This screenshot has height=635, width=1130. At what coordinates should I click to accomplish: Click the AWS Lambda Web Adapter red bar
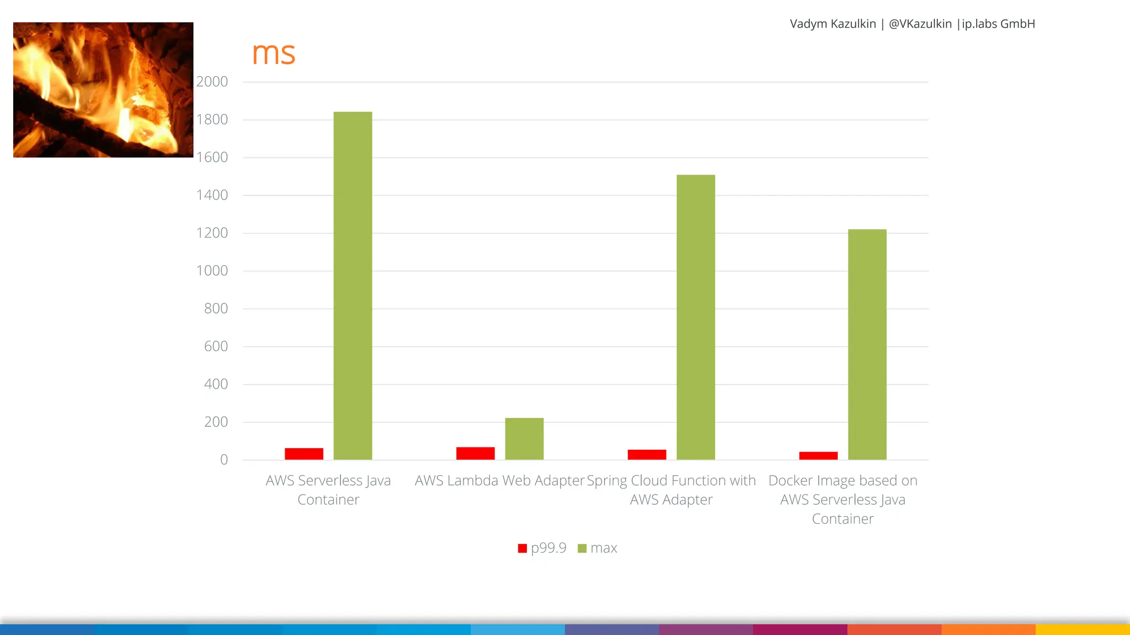pos(475,453)
